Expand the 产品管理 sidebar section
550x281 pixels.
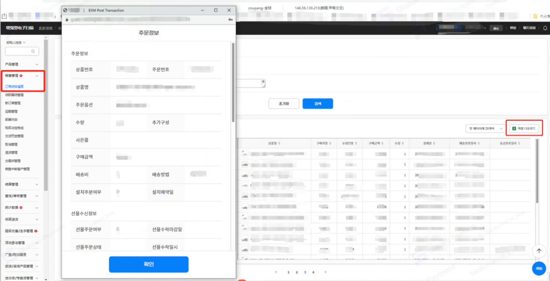37,64
